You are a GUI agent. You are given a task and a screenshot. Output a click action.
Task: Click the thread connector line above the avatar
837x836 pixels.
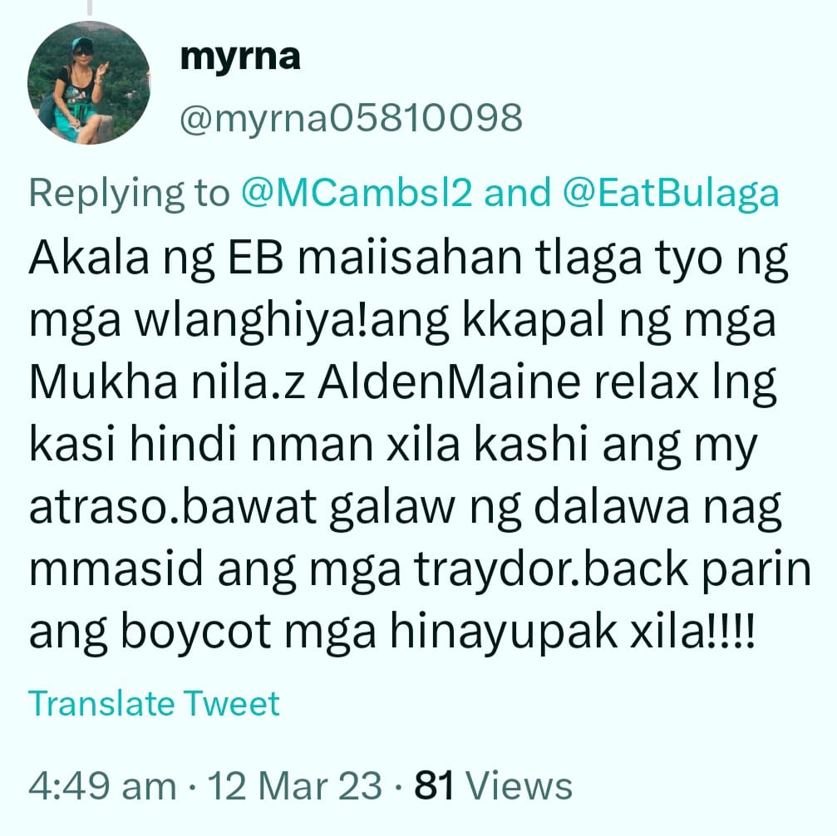90,7
